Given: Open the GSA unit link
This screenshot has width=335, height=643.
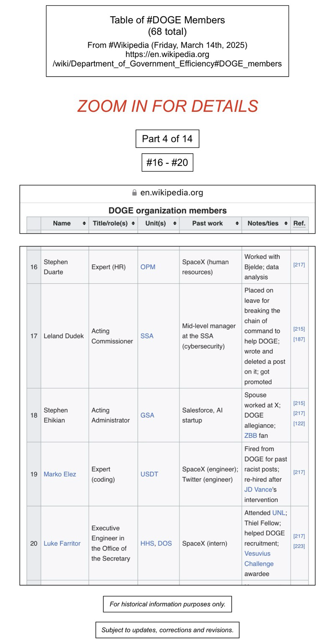Looking at the screenshot, I should [x=147, y=415].
